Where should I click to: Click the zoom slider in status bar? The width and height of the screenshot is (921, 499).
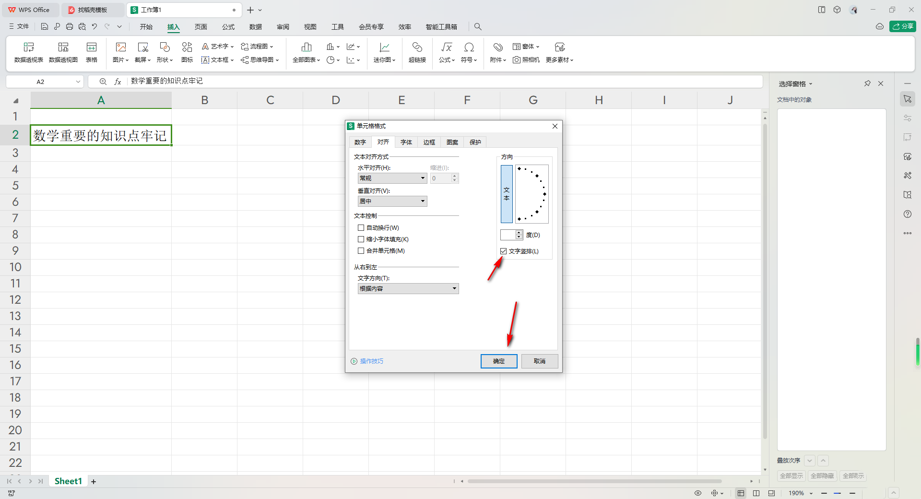tap(838, 493)
